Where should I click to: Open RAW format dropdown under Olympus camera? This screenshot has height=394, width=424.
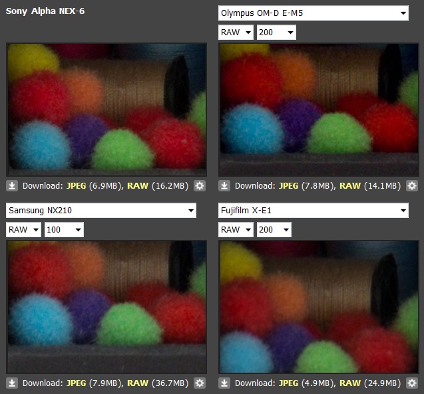pos(236,33)
